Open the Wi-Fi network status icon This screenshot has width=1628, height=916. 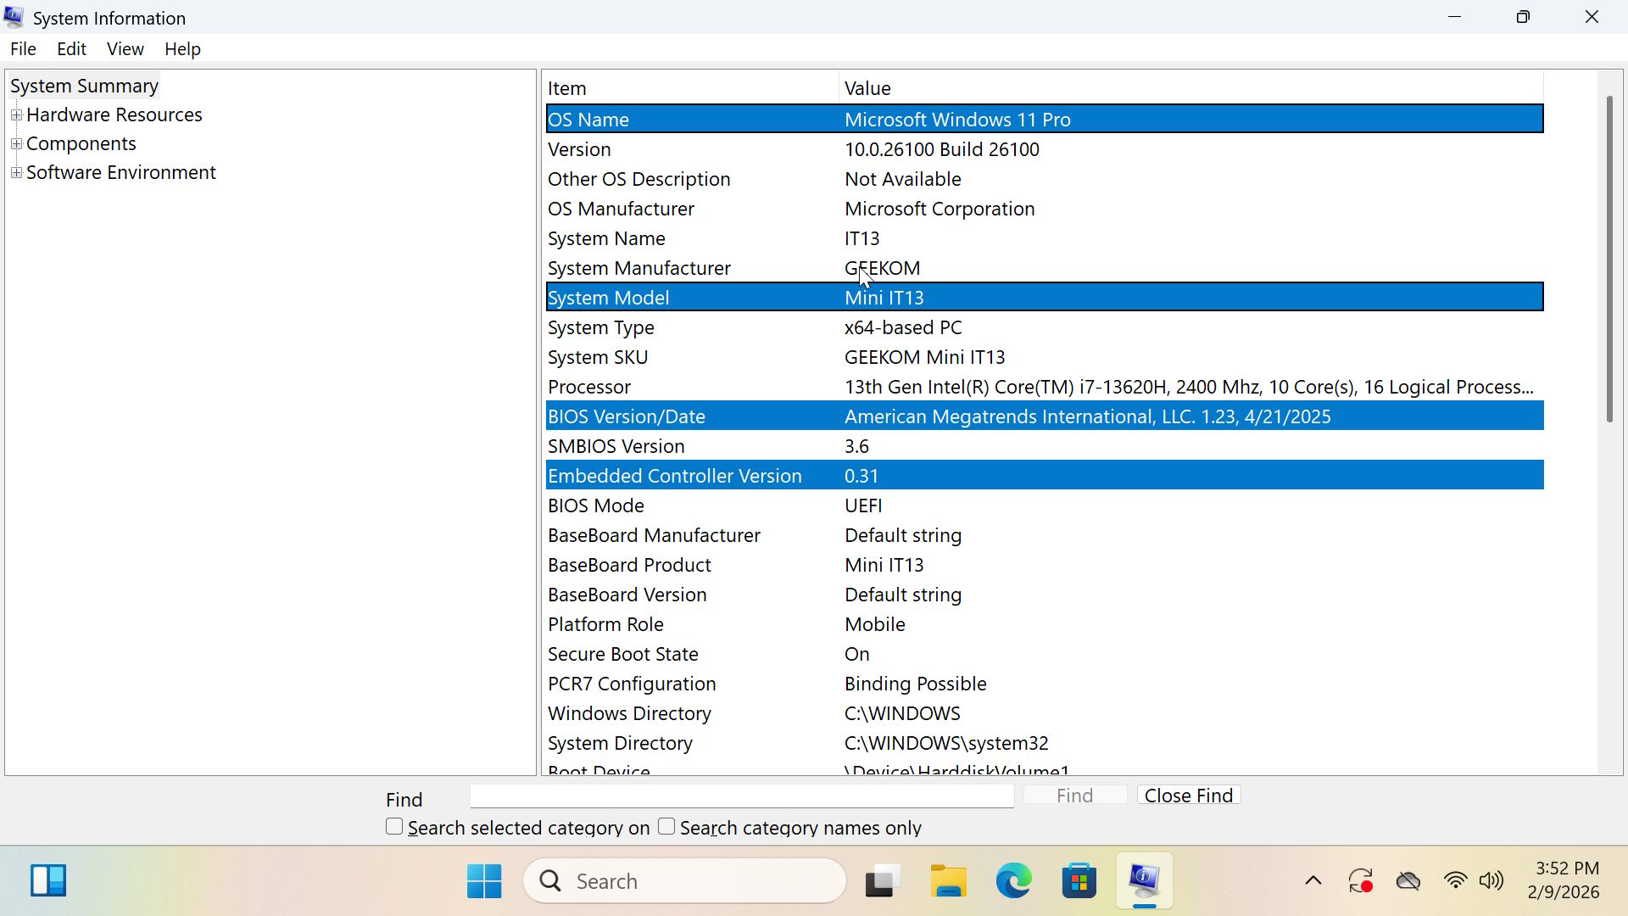click(x=1455, y=881)
